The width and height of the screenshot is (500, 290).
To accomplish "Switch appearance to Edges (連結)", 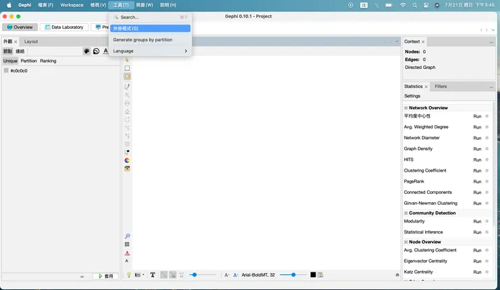I will pyautogui.click(x=20, y=51).
